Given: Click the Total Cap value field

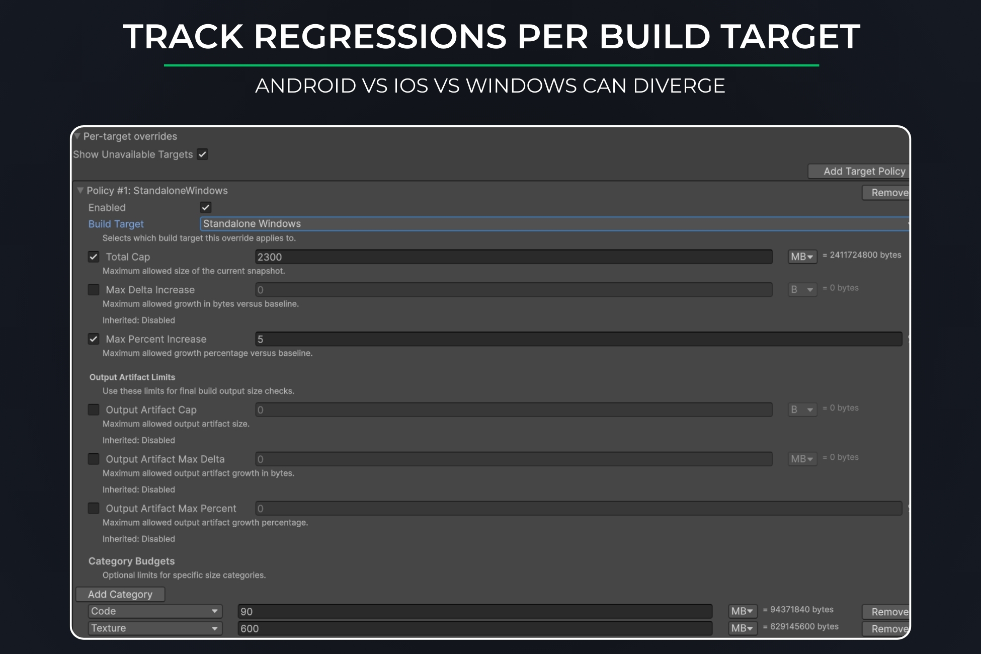Looking at the screenshot, I should click(x=513, y=257).
